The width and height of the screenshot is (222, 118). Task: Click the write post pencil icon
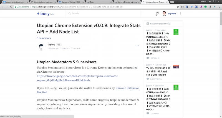pos(157,14)
